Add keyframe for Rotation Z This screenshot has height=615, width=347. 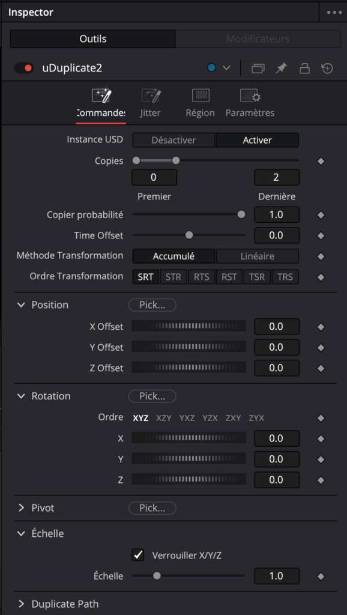pyautogui.click(x=321, y=480)
